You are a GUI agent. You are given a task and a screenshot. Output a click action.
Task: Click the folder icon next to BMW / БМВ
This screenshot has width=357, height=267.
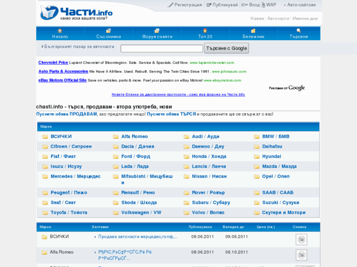pos(257,137)
